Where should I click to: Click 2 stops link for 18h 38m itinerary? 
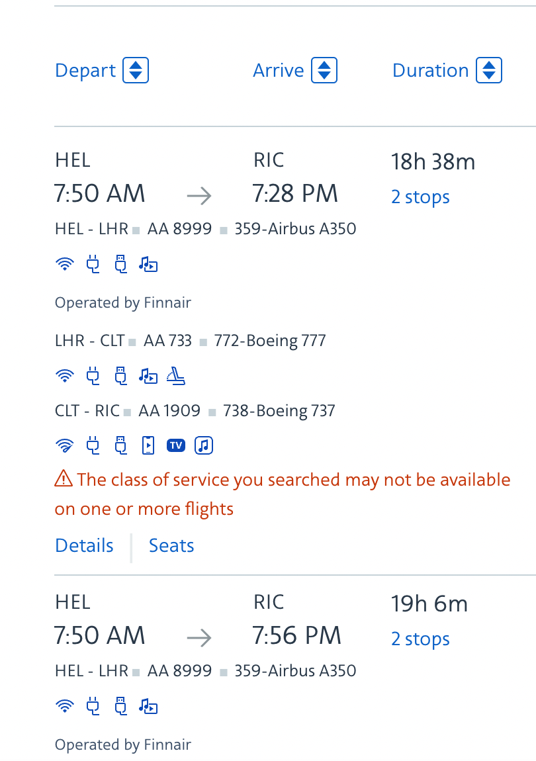tap(420, 197)
